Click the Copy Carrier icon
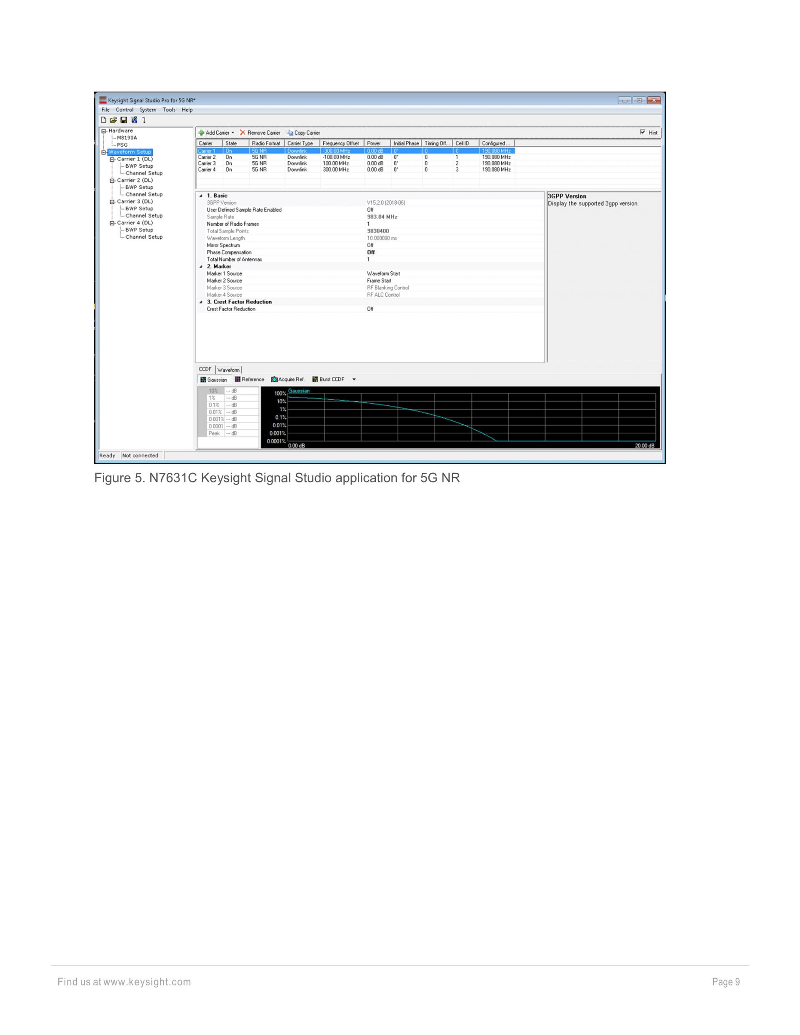The height and width of the screenshot is (1035, 800). tap(290, 132)
